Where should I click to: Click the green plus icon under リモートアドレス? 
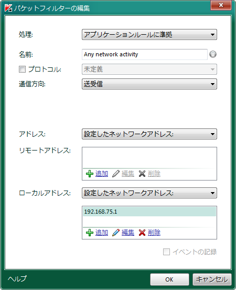90,174
